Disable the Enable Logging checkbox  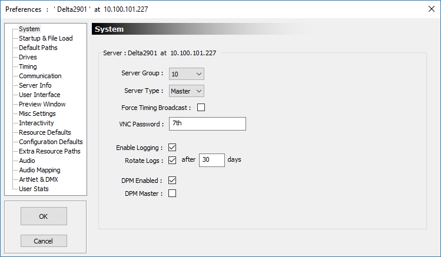point(172,148)
